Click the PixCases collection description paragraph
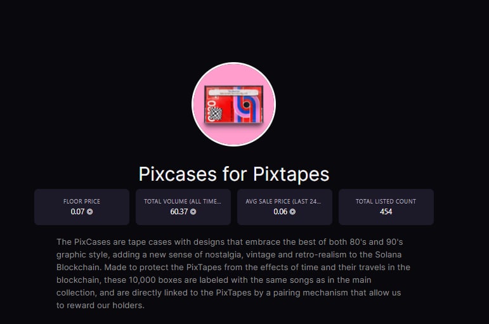The image size is (489, 324). 233,273
